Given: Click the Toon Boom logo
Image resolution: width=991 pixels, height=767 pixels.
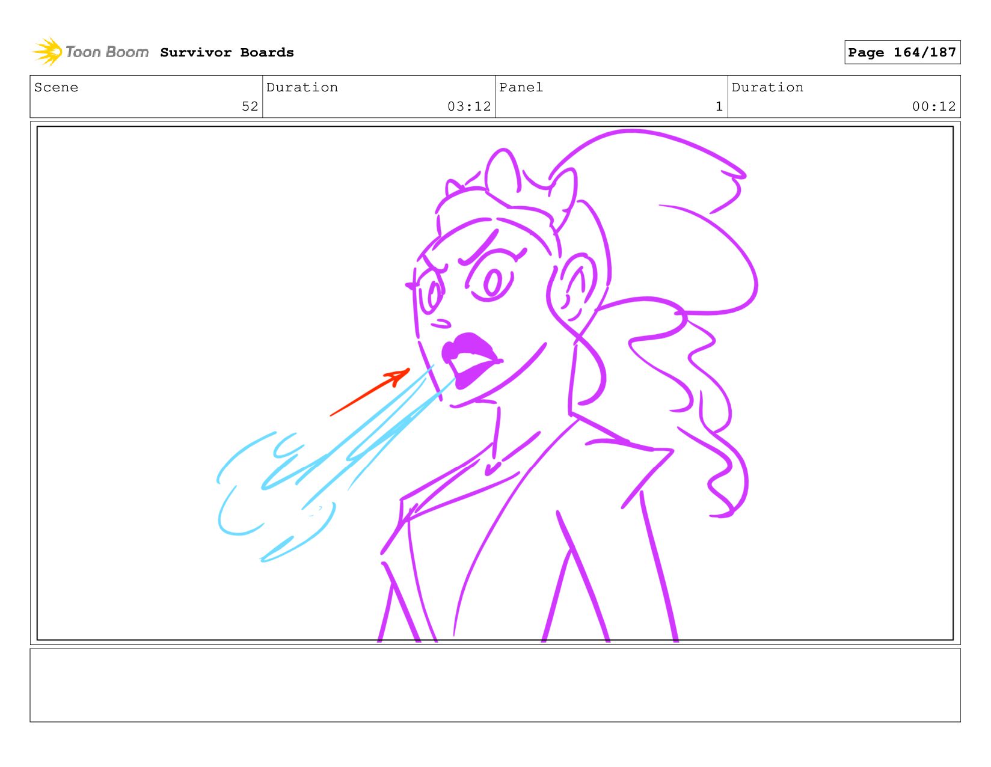Looking at the screenshot, I should point(90,52).
